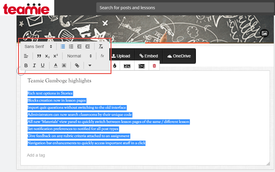Click the 'Import quiz questions' line
The width and height of the screenshot is (275, 172).
[77, 107]
